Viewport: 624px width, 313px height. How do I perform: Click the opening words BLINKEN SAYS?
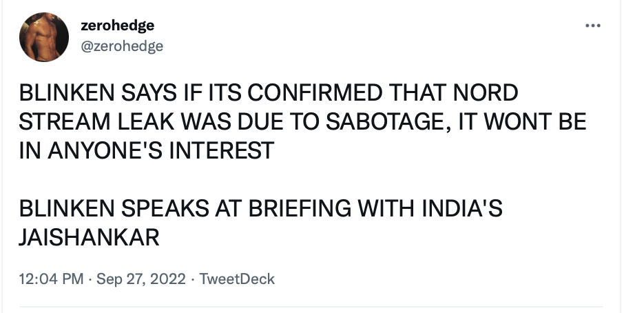(98, 93)
